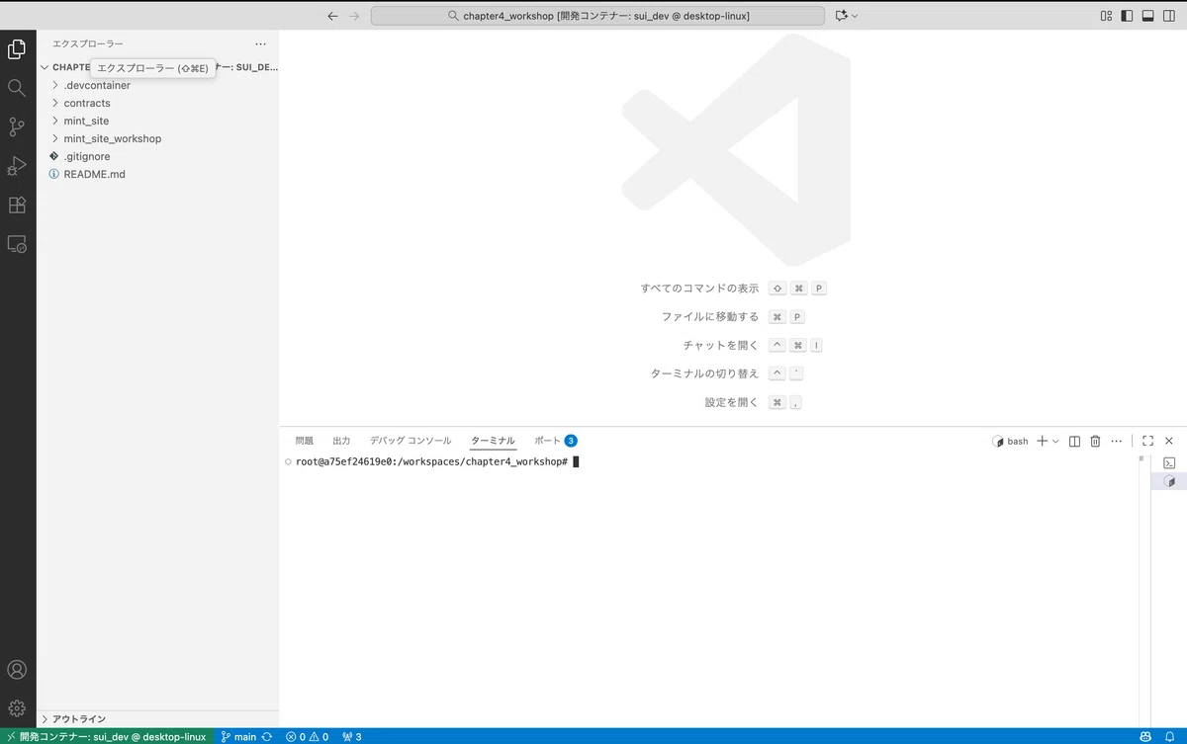Select the ターミナル panel tab
Screen dimensions: 1187x744
coord(493,441)
